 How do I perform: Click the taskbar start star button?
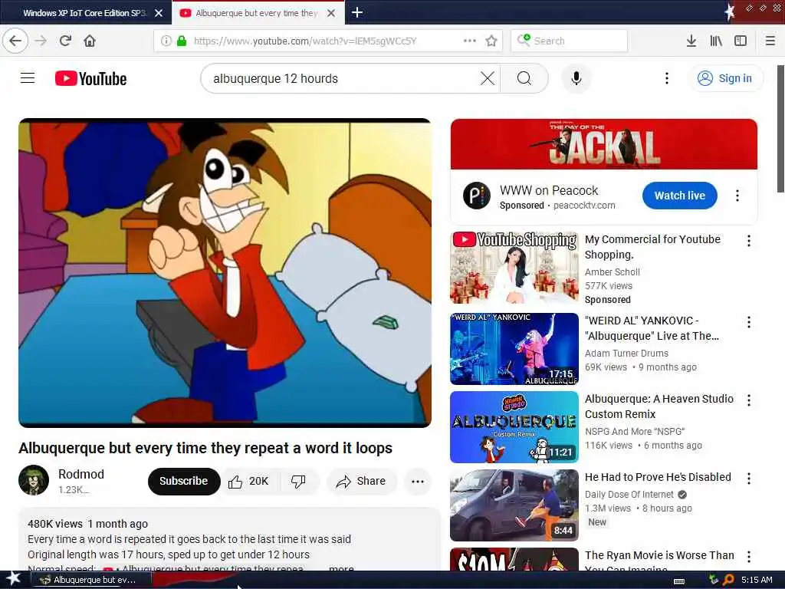coord(13,579)
